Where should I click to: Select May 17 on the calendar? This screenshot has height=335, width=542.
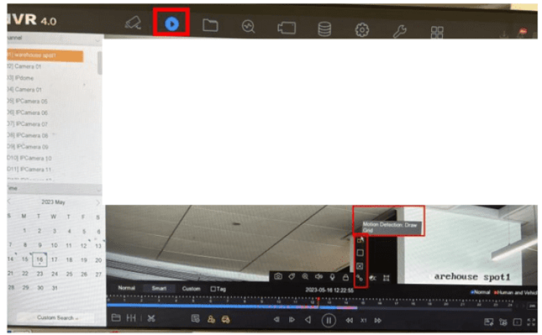(54, 260)
